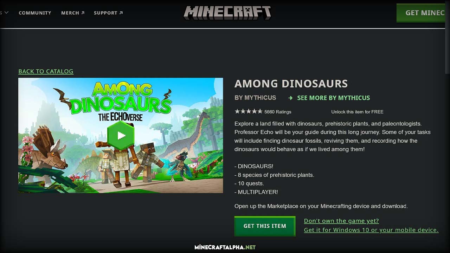Play the Among Dinosaurs trailer video

[121, 135]
